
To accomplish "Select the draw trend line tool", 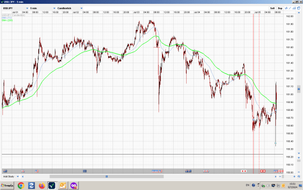I will click(290, 8).
